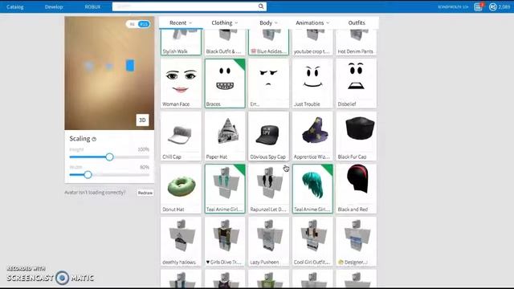Expand the Animations dropdown tab
The width and height of the screenshot is (514, 289).
(x=312, y=23)
